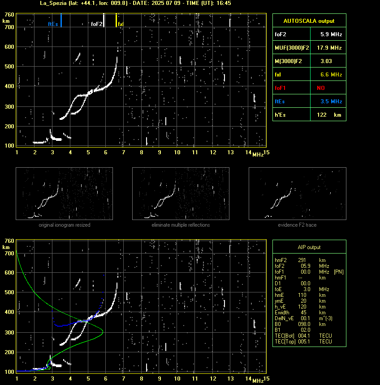Click the h_vE 120 km row
380x385 pixels.
[x=300, y=307]
